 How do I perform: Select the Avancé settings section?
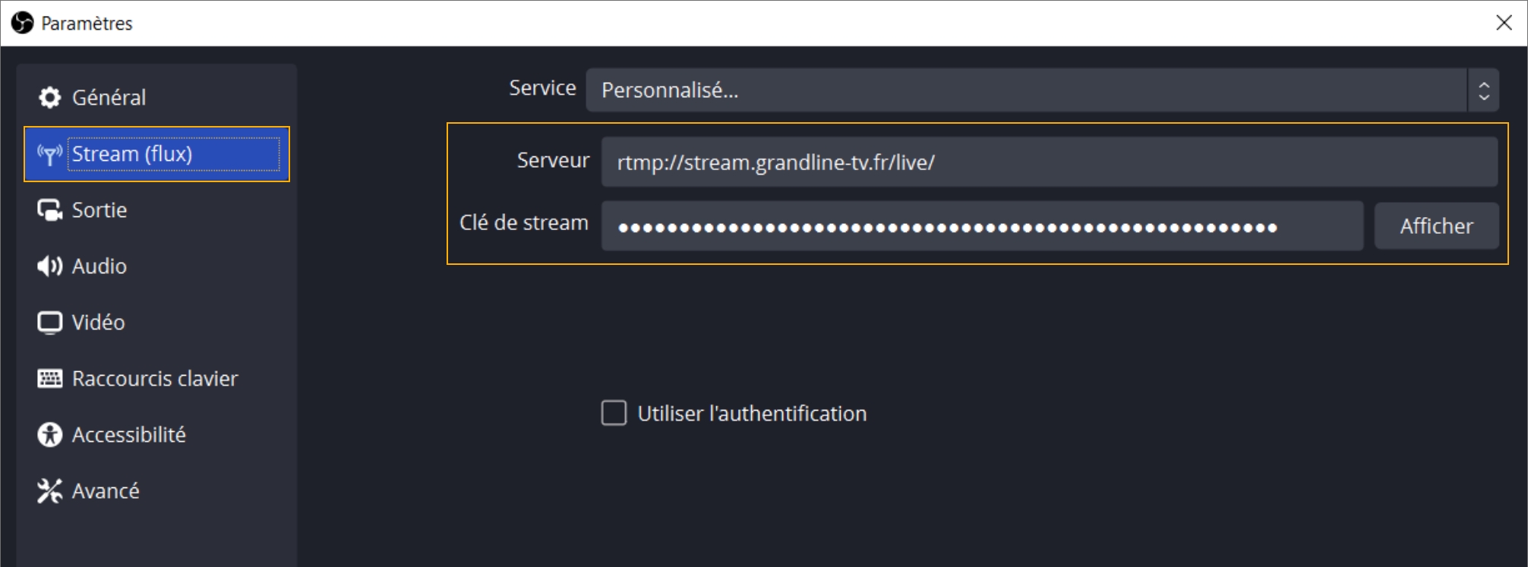(106, 491)
